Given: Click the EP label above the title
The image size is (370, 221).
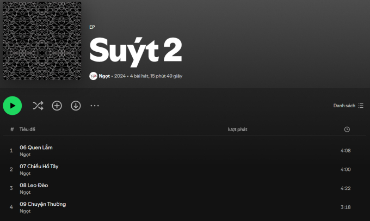Looking at the screenshot, I should (x=92, y=27).
